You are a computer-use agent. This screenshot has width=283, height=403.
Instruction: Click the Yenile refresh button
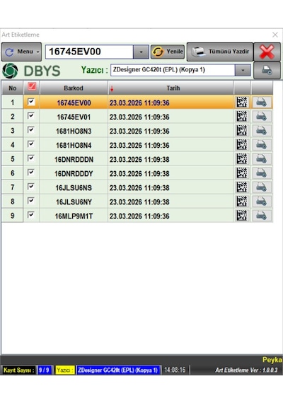(x=168, y=52)
